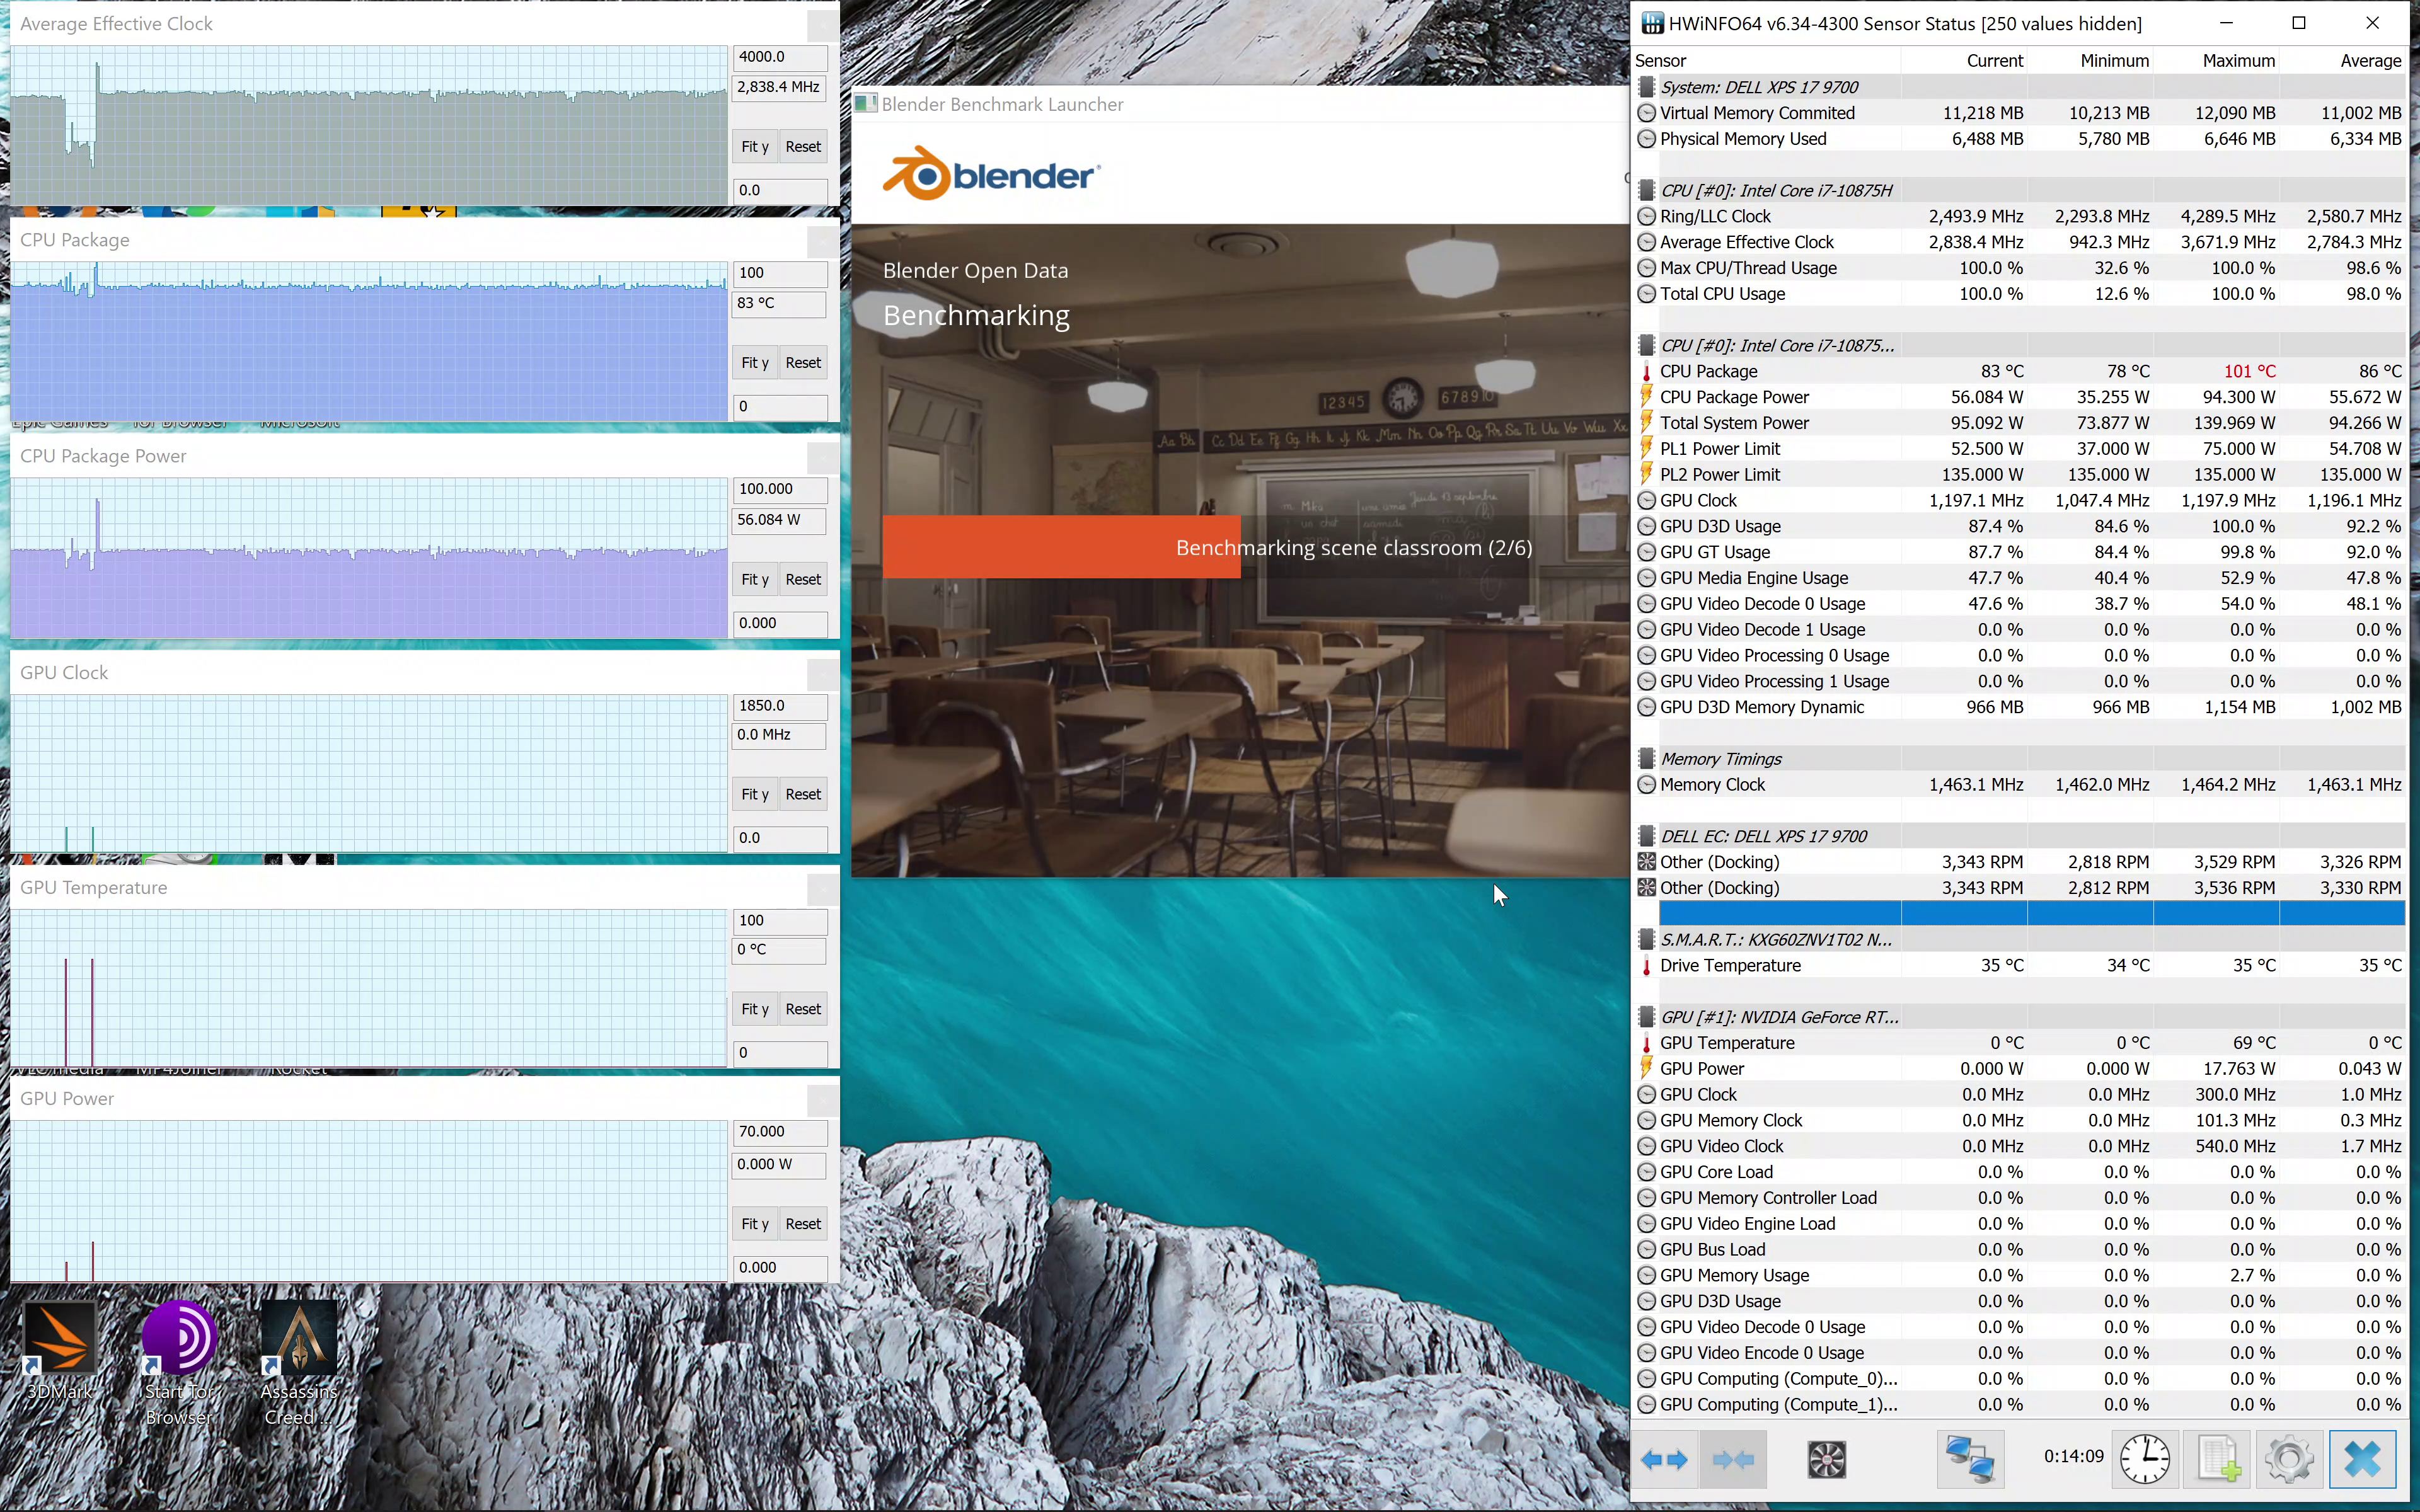Select the Total System Power row

pyautogui.click(x=2020, y=423)
